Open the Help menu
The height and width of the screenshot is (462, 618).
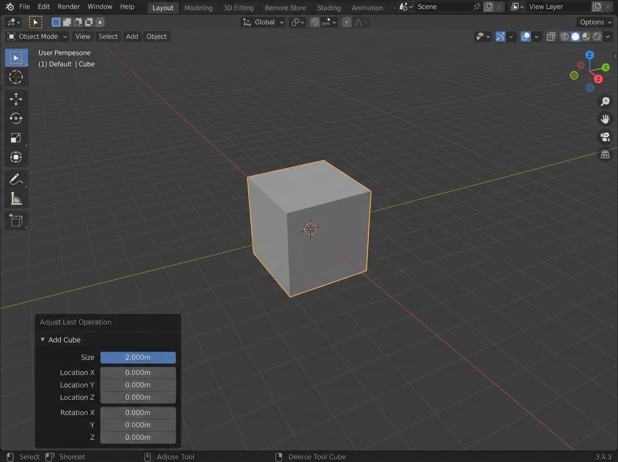point(127,7)
